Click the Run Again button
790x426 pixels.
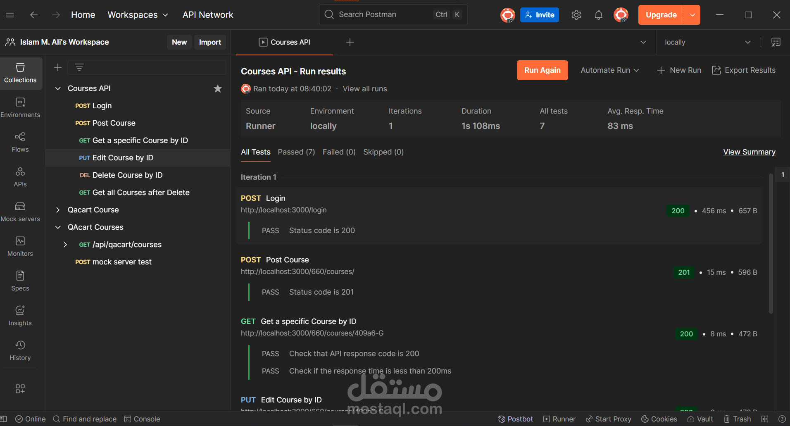[x=542, y=70]
